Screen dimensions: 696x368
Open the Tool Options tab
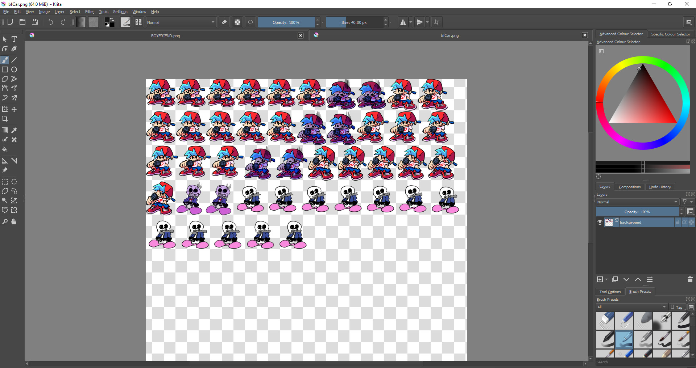610,292
